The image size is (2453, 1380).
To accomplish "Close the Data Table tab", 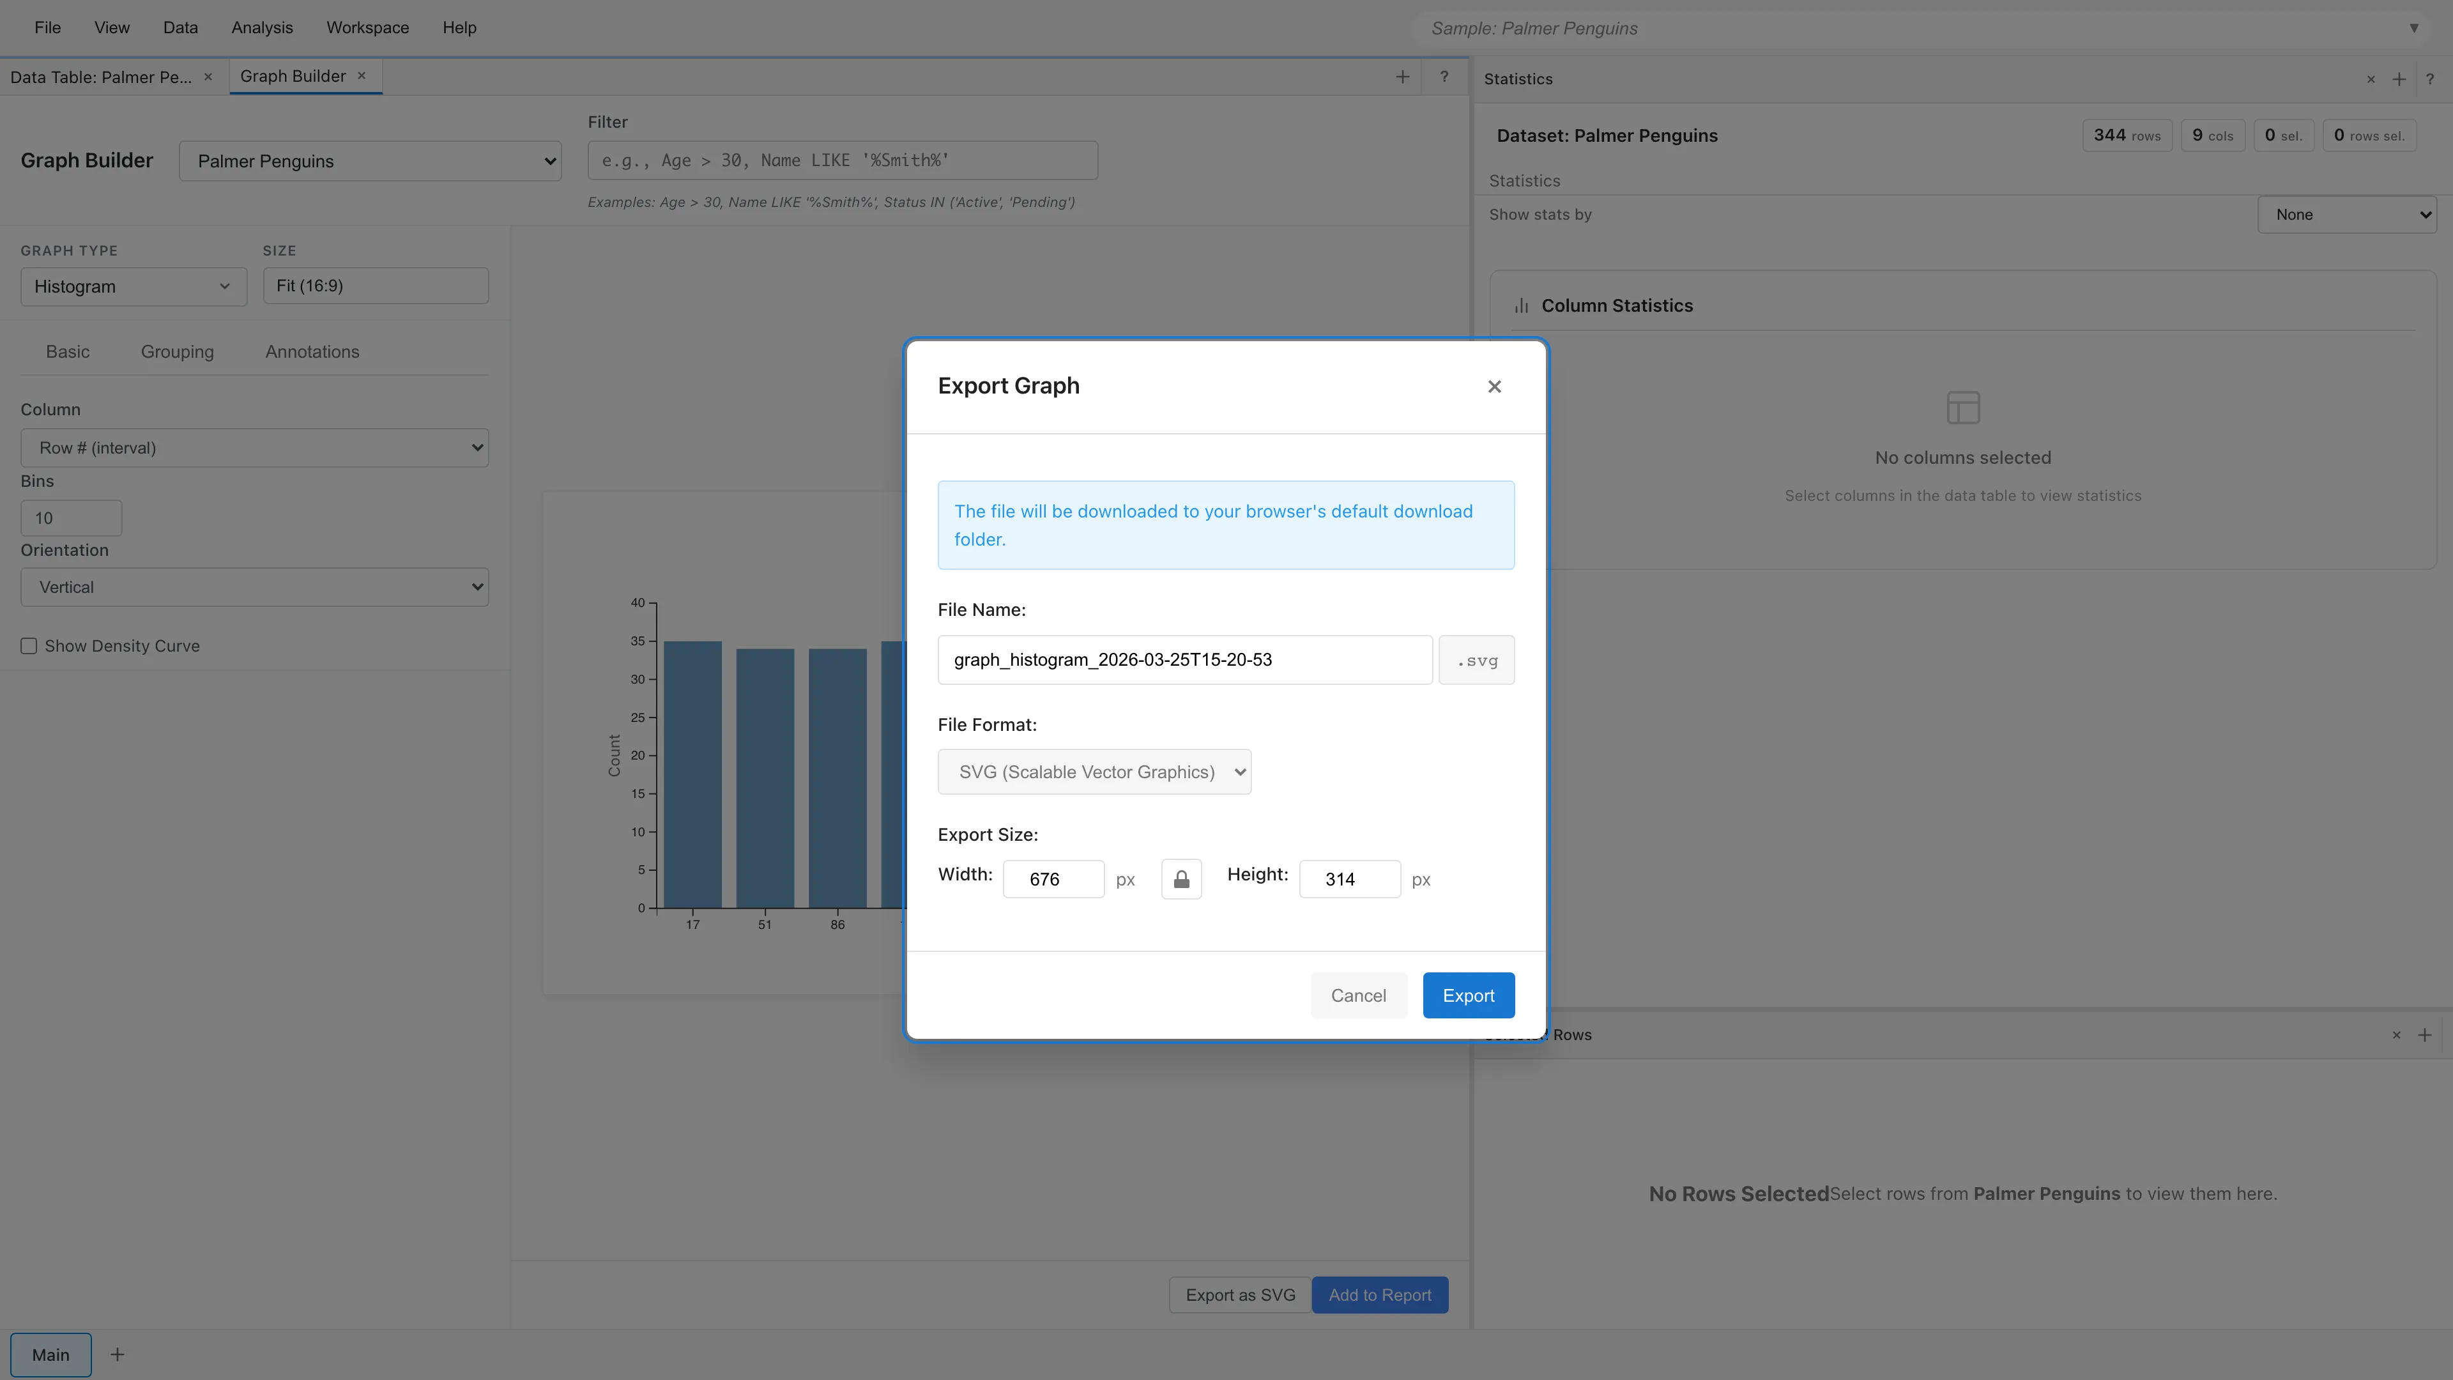I will click(x=208, y=77).
